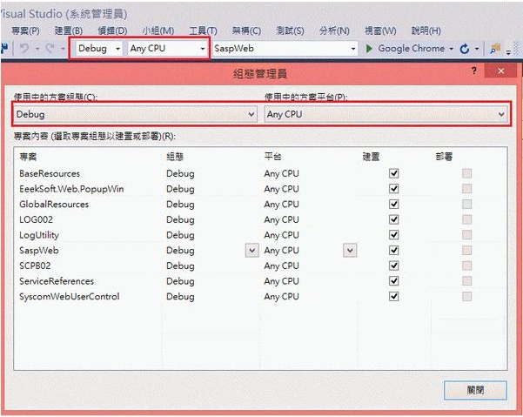Click the 建置 column header
523x417 pixels.
[371, 157]
